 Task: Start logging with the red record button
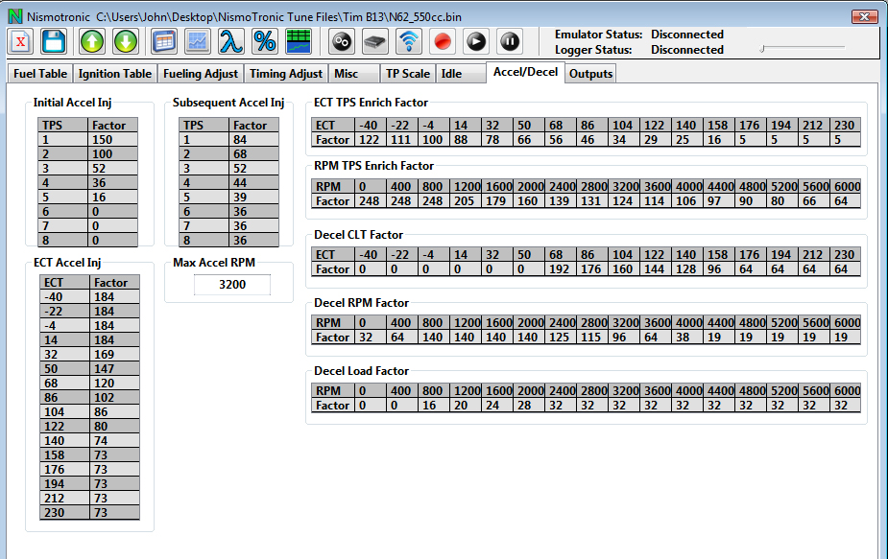pos(443,41)
